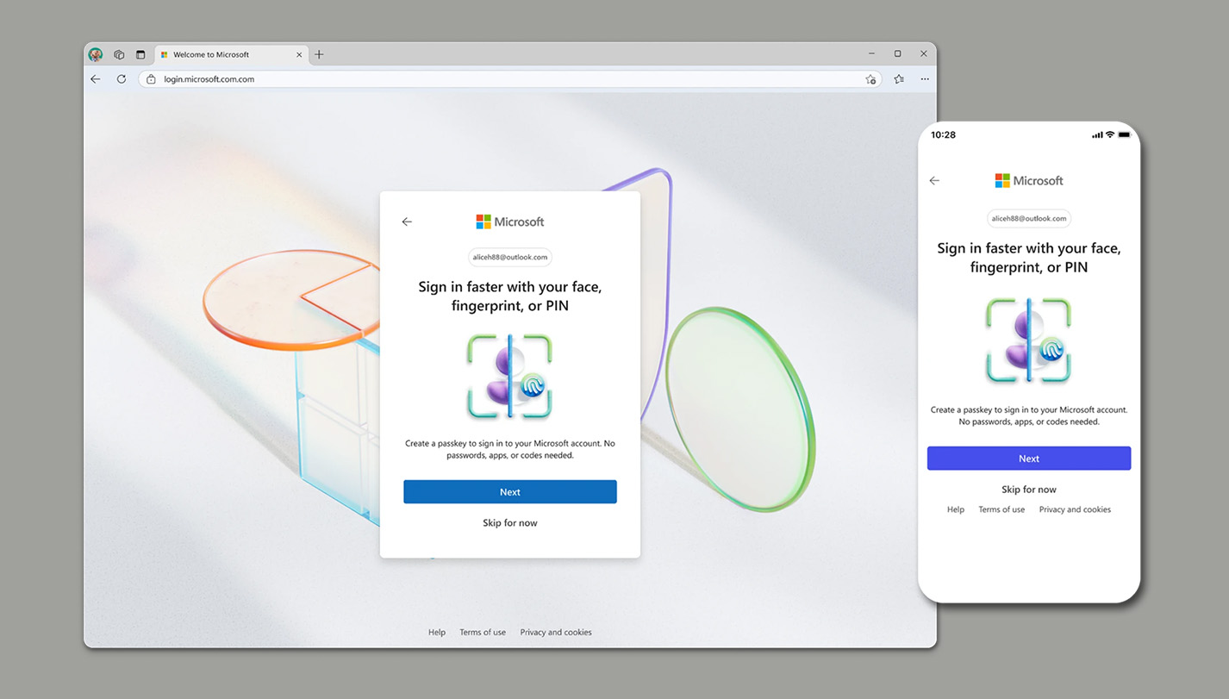Screen dimensions: 1229x699
Task: Tap Terms of use on the phone
Action: (x=1001, y=509)
